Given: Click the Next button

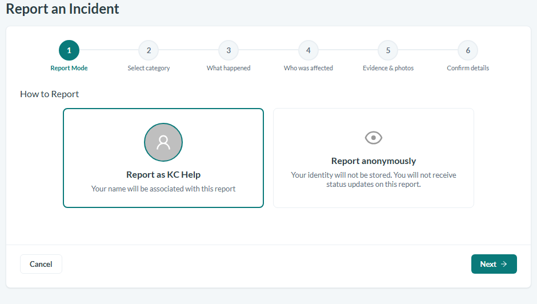Looking at the screenshot, I should [494, 264].
